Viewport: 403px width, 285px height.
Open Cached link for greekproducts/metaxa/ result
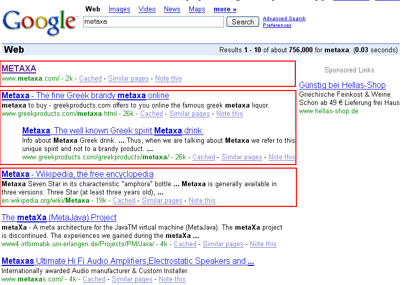click(x=204, y=157)
